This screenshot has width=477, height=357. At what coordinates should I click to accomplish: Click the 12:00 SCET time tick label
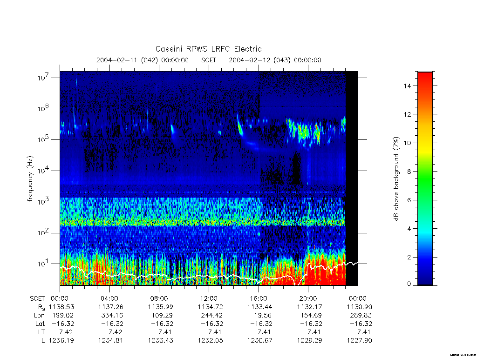click(x=209, y=298)
